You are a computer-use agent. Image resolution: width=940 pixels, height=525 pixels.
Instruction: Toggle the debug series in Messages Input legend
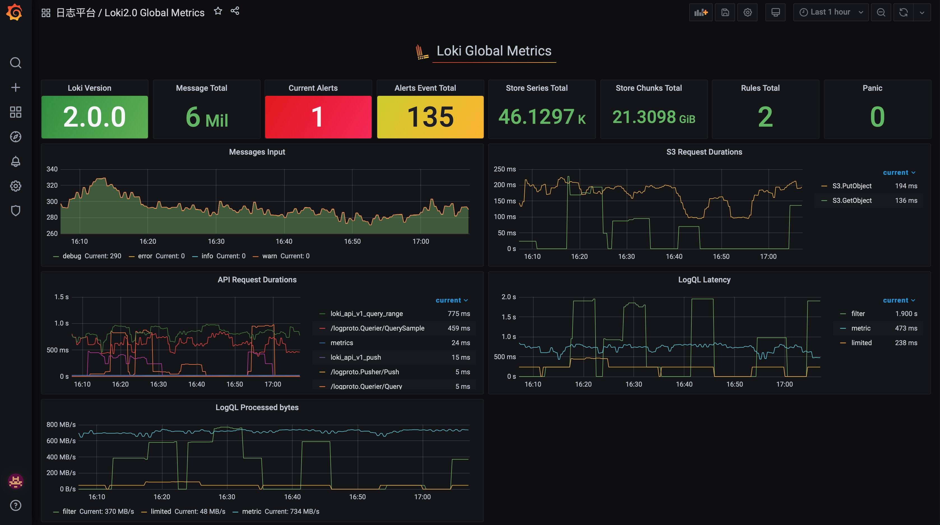tap(71, 256)
